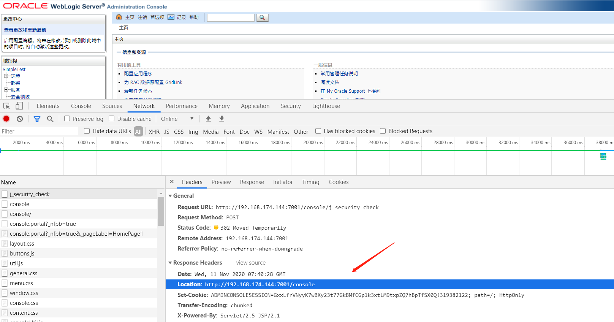Check the Blocked Requests checkbox
The image size is (614, 322).
[383, 131]
